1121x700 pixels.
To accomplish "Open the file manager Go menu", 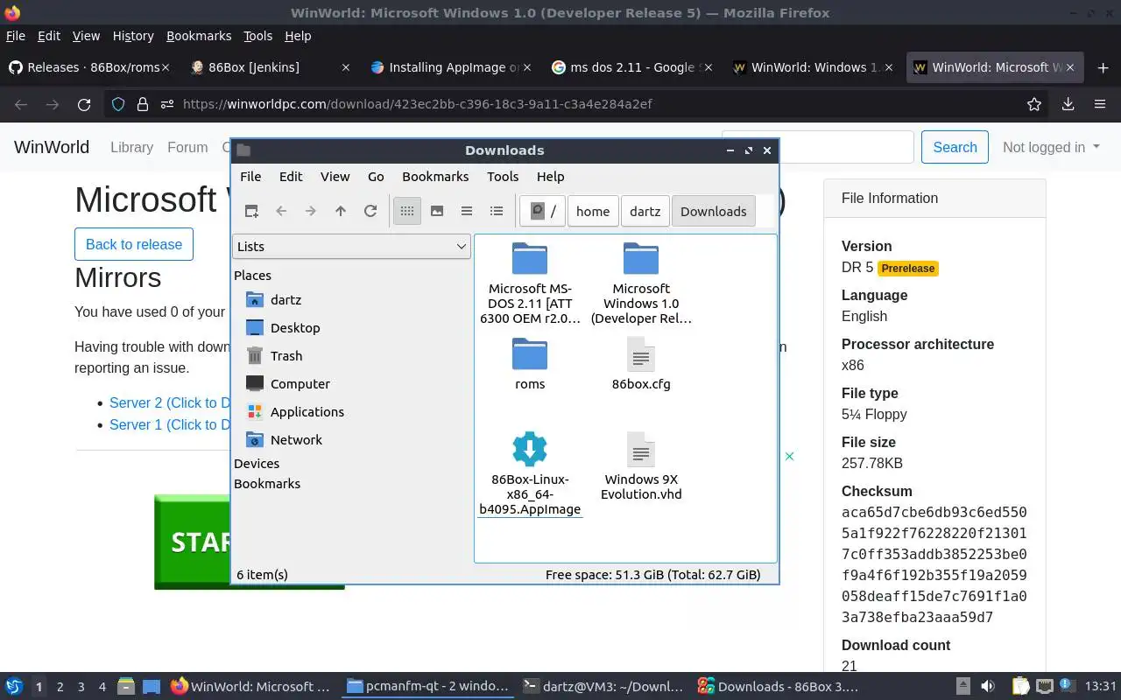I will coord(376,177).
